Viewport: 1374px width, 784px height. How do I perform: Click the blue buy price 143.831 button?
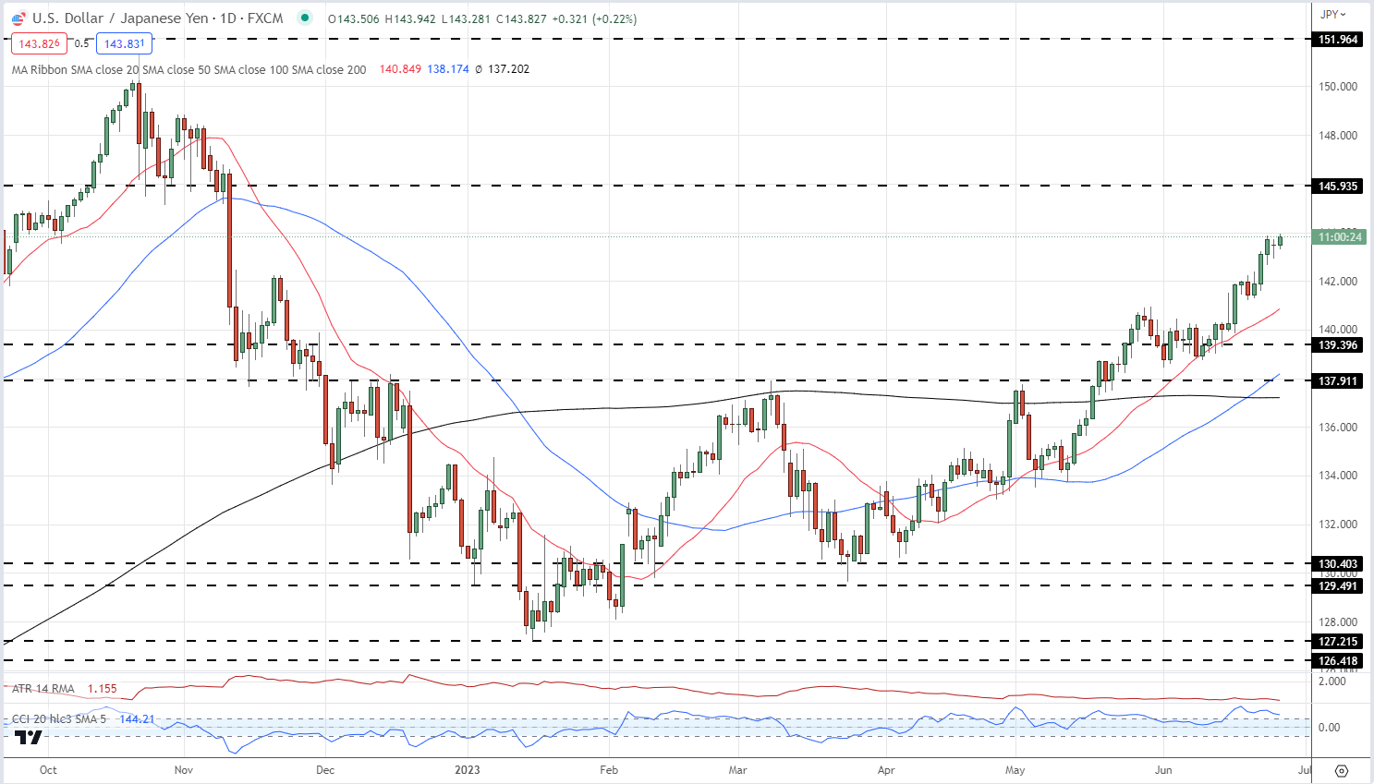[x=124, y=43]
